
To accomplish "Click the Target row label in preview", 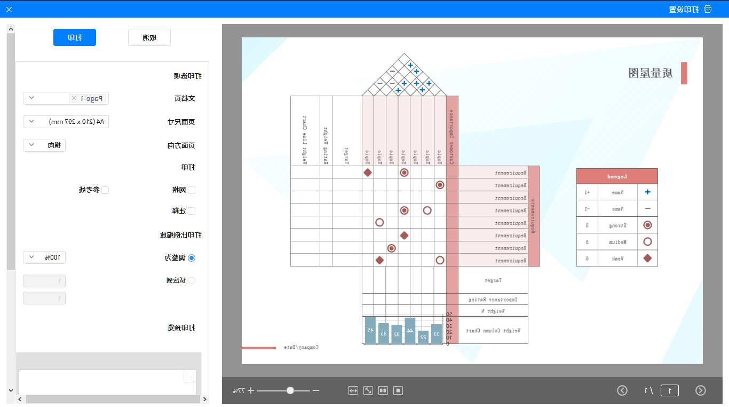I will (x=493, y=280).
